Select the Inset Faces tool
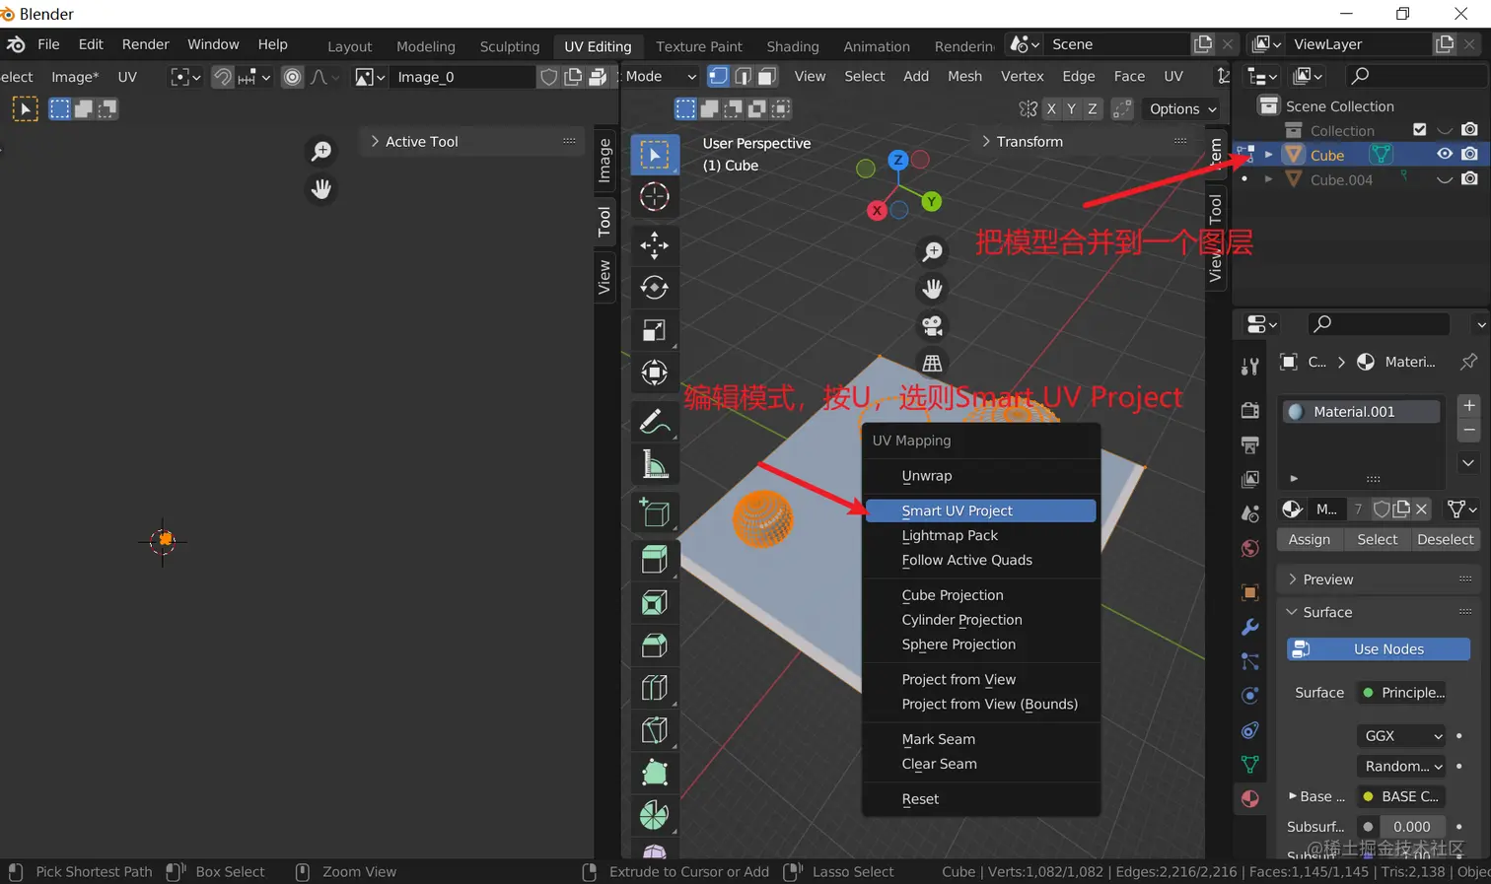The image size is (1491, 884). coord(655,601)
